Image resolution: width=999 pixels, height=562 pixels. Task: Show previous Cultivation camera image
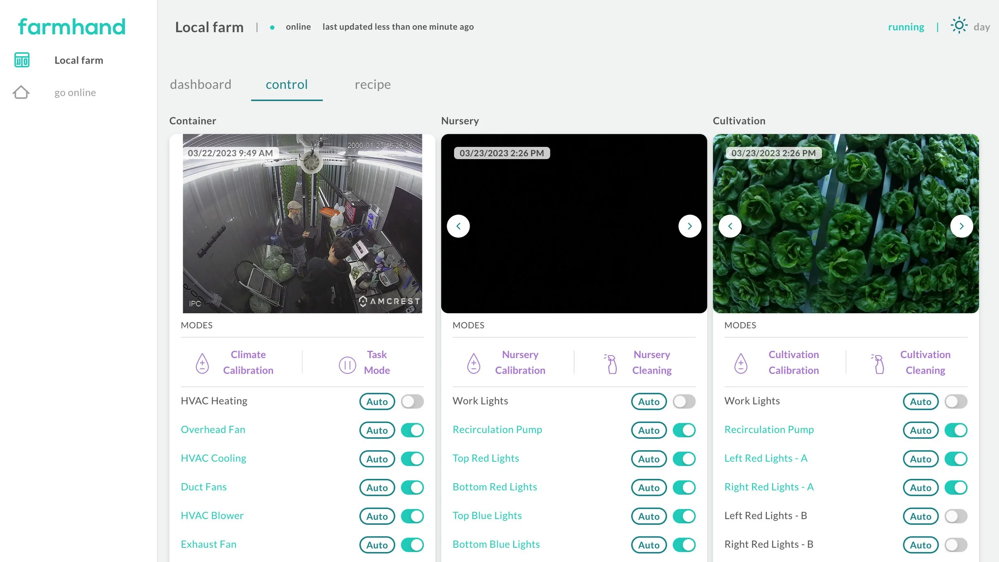pyautogui.click(x=730, y=226)
